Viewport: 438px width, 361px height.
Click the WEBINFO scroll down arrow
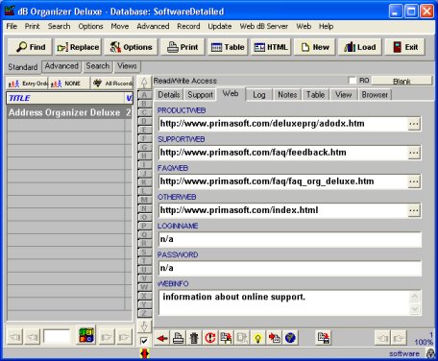pos(415,309)
